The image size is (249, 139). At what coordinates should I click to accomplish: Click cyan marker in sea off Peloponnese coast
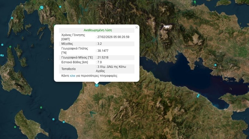54,119
